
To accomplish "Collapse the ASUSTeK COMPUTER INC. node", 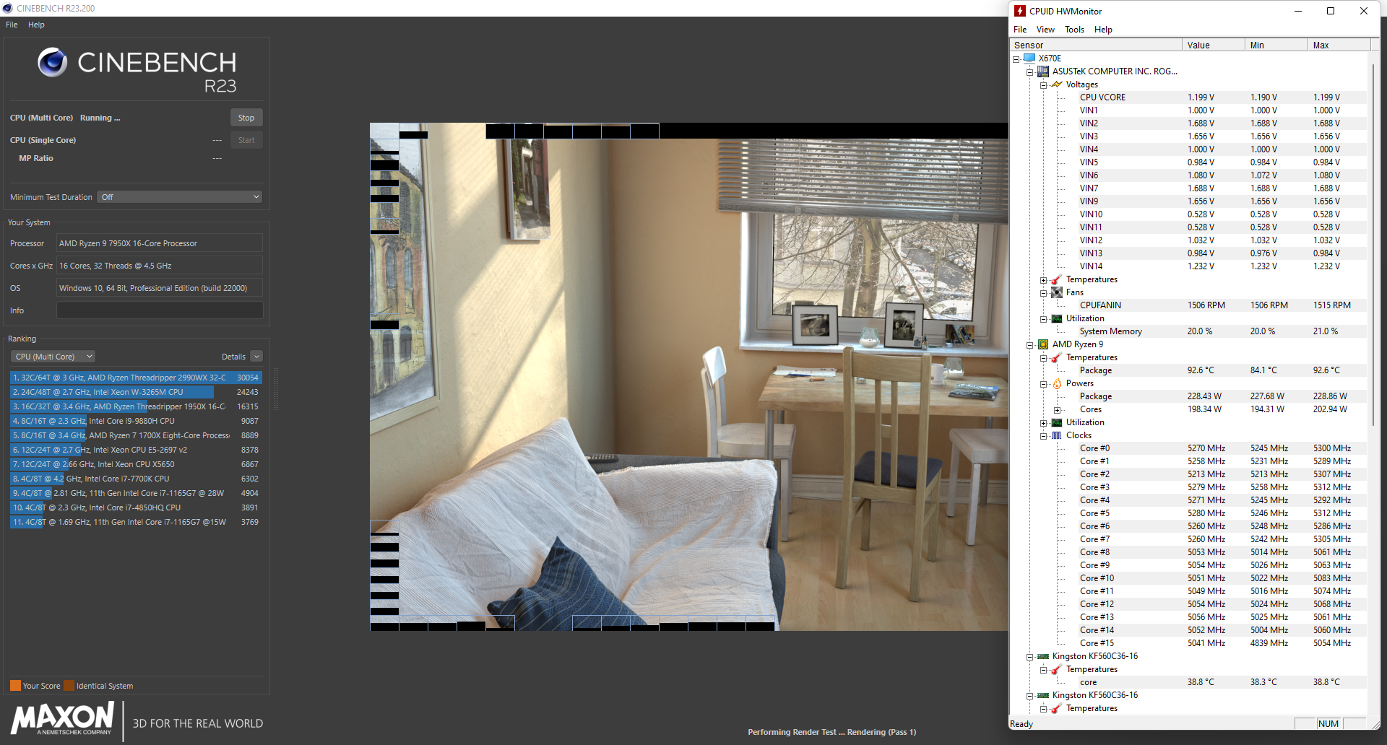I will 1029,71.
